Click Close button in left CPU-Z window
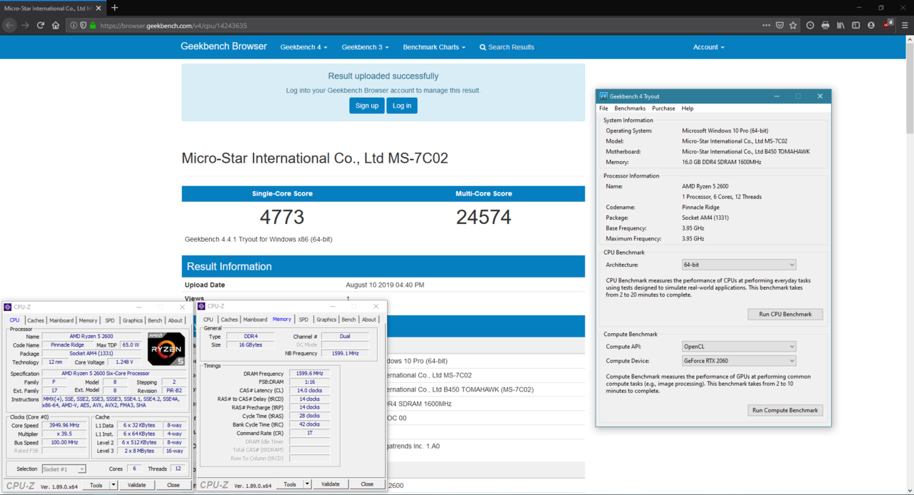 pos(174,485)
